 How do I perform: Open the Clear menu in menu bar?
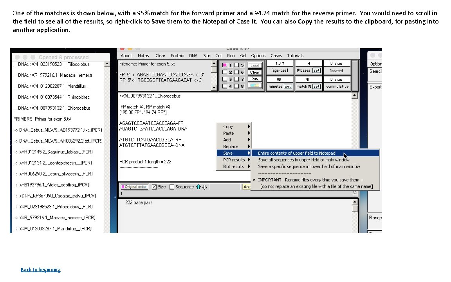[160, 56]
